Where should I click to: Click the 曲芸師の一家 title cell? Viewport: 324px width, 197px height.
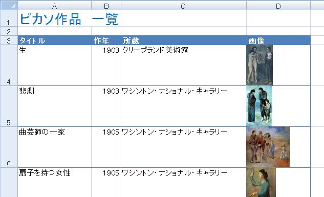55,147
